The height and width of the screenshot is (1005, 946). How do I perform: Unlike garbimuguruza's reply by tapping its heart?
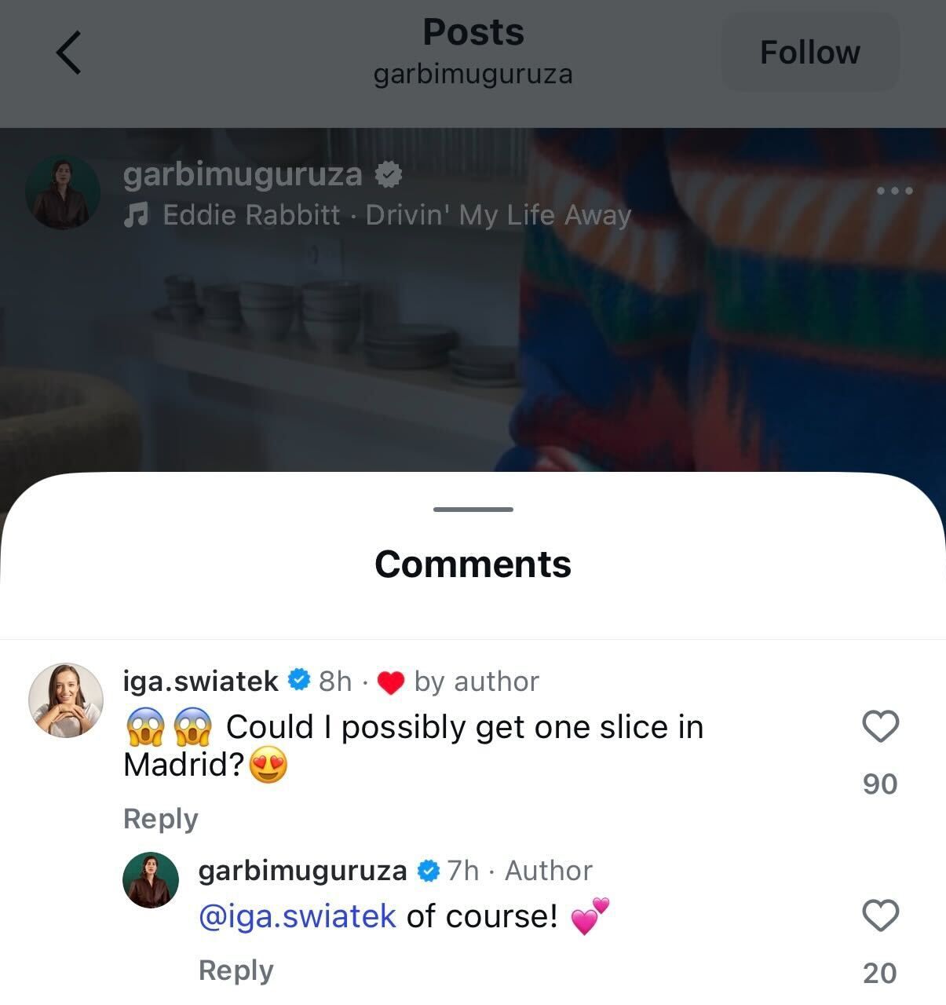point(882,915)
